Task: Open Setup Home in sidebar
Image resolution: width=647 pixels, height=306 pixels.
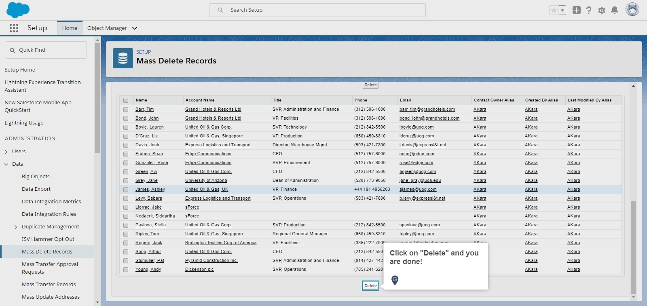Action: pos(20,70)
